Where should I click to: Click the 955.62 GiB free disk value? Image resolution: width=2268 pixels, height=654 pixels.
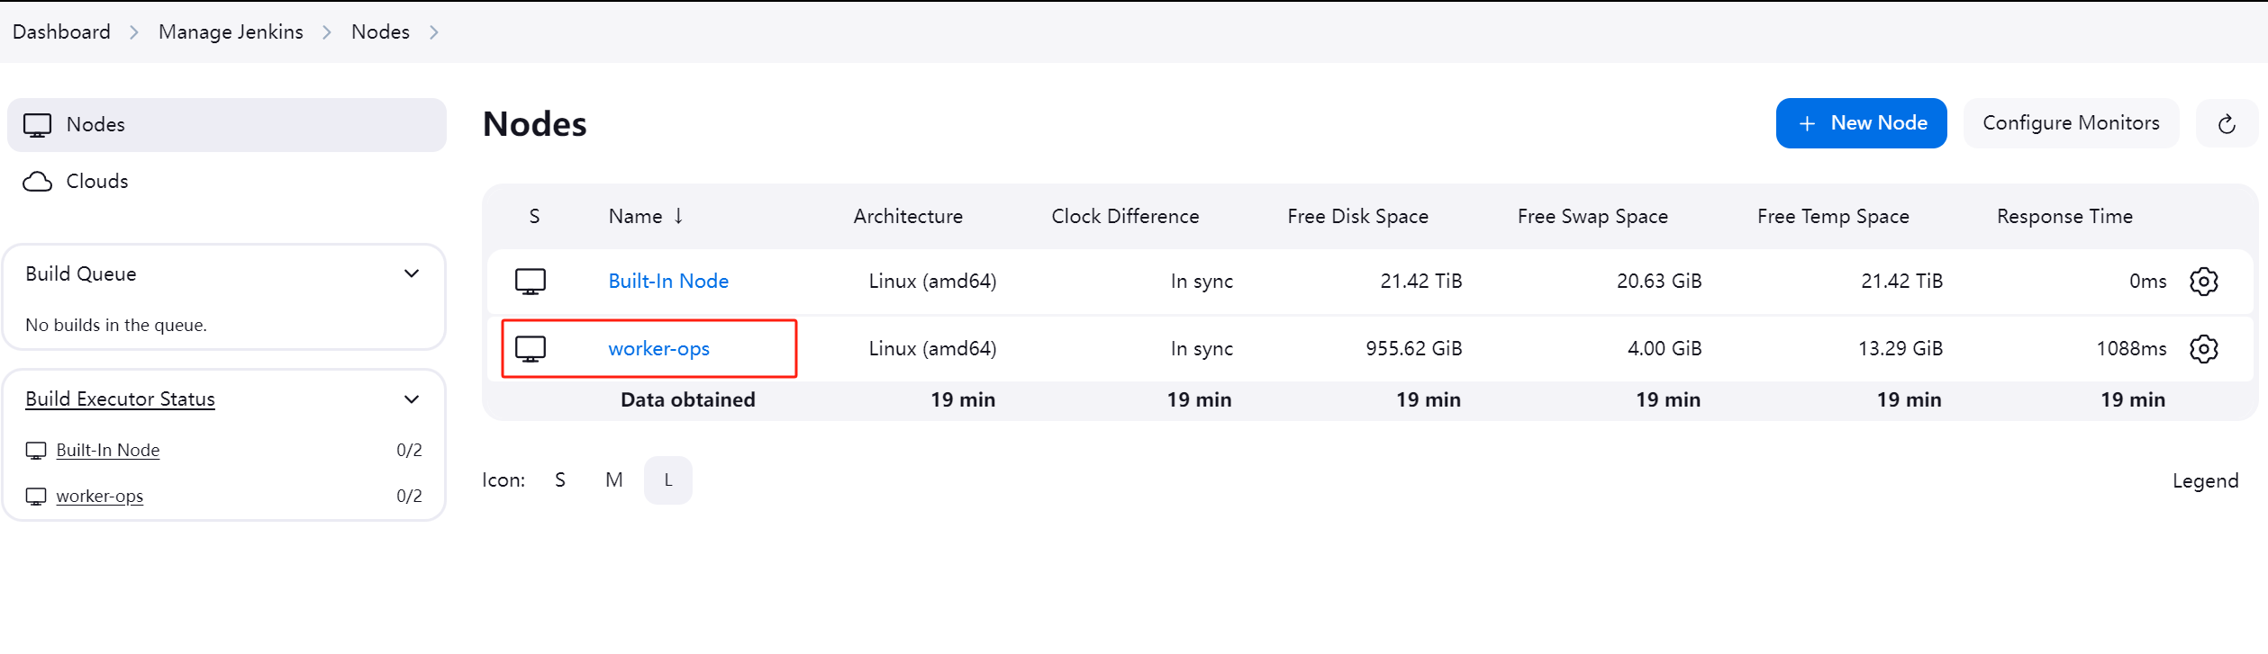(1414, 349)
